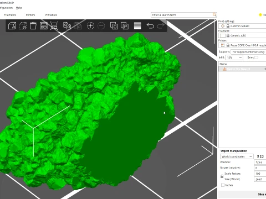The height and width of the screenshot is (199, 266).
Task: Click the Slice now button
Action: coord(242,195)
